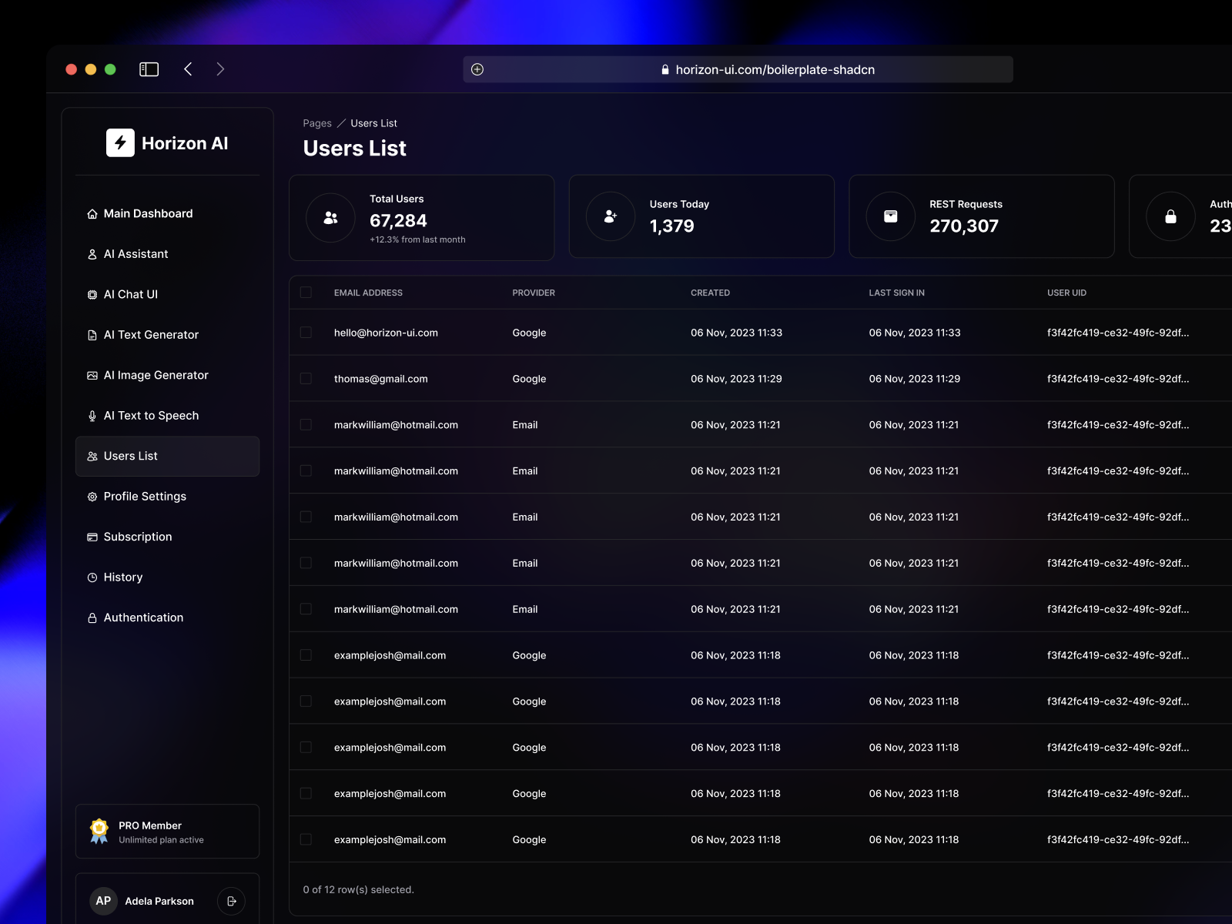The width and height of the screenshot is (1232, 924).
Task: Check the row checkbox for hello@horizon-ui.com
Action: click(x=305, y=333)
